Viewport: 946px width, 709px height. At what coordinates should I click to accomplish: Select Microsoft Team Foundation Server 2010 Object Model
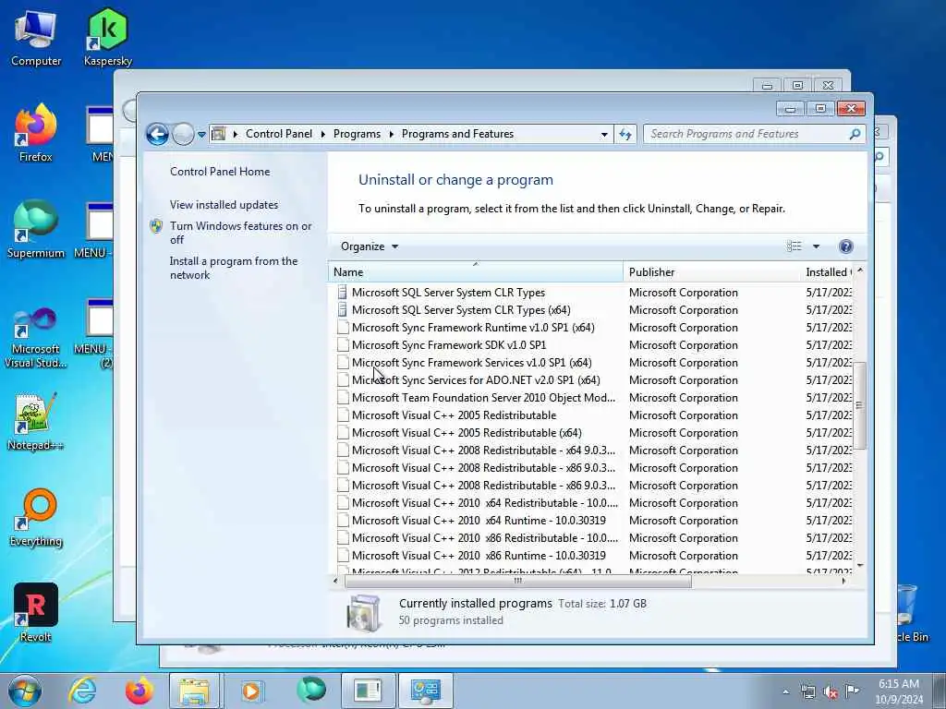pyautogui.click(x=591, y=397)
